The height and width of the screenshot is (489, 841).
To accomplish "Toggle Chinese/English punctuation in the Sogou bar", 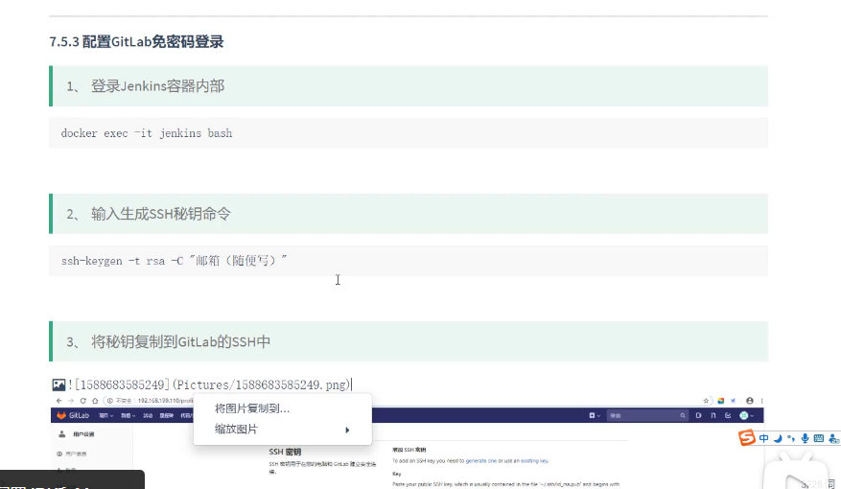I will pyautogui.click(x=791, y=439).
